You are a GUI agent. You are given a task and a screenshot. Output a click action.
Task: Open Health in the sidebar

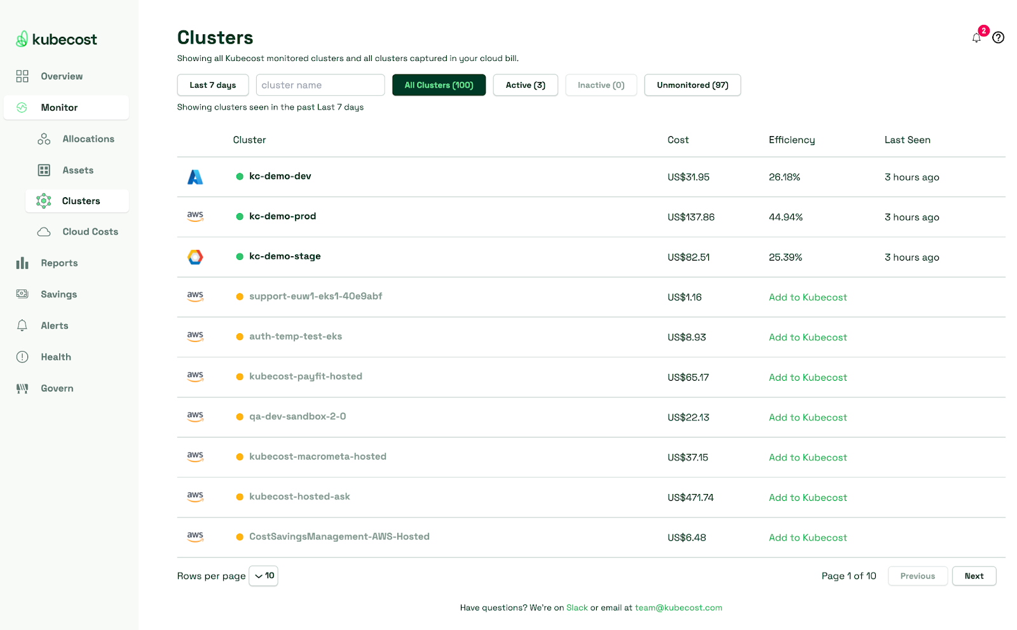(x=56, y=357)
